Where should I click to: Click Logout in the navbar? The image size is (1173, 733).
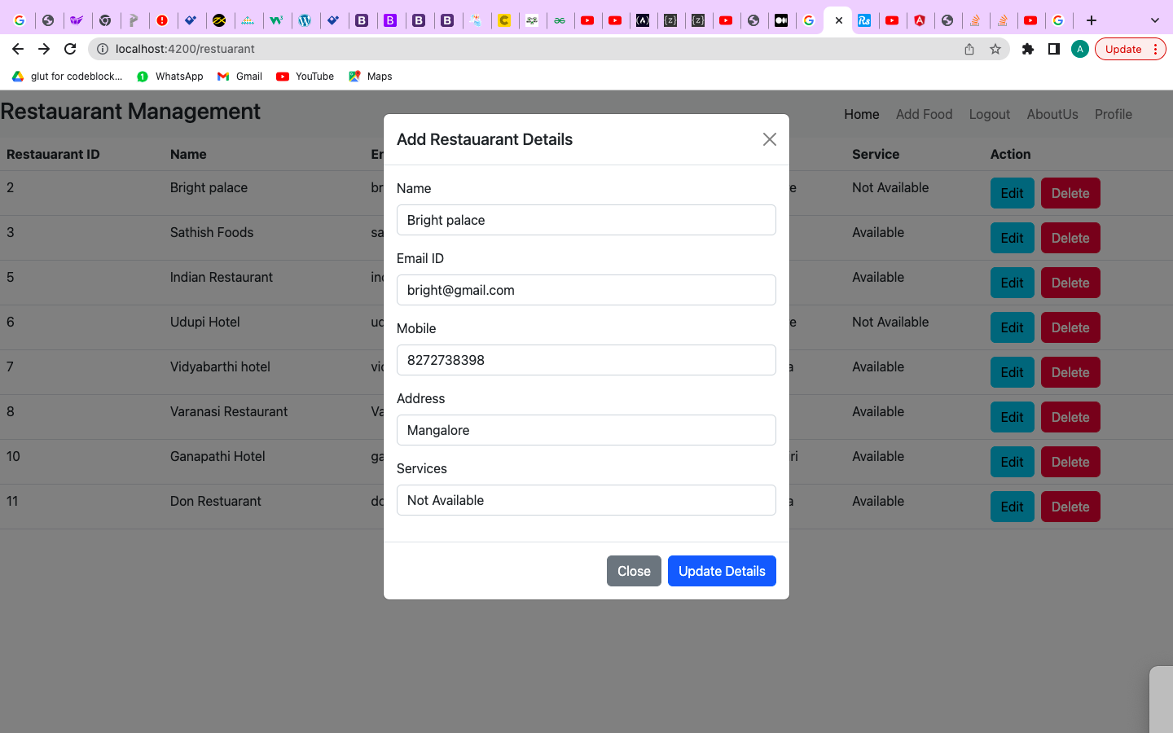click(990, 114)
